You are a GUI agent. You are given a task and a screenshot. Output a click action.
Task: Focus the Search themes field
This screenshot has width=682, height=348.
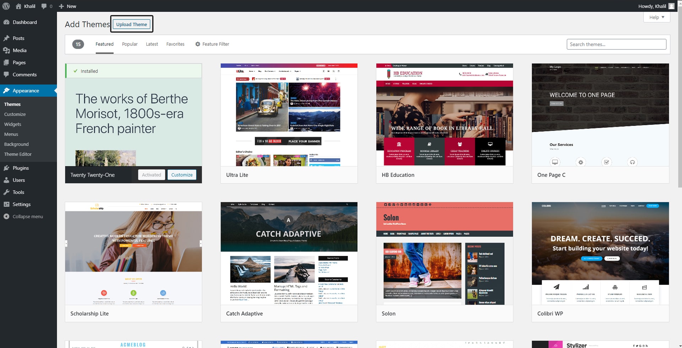[616, 44]
